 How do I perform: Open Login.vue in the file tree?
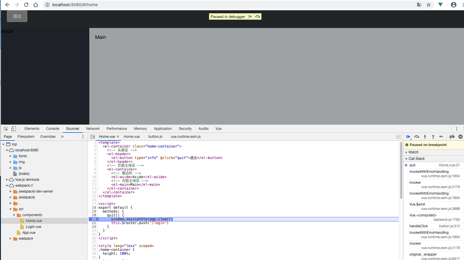(33, 227)
